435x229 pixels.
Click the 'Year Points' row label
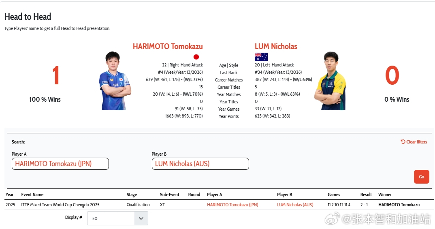tap(228, 116)
